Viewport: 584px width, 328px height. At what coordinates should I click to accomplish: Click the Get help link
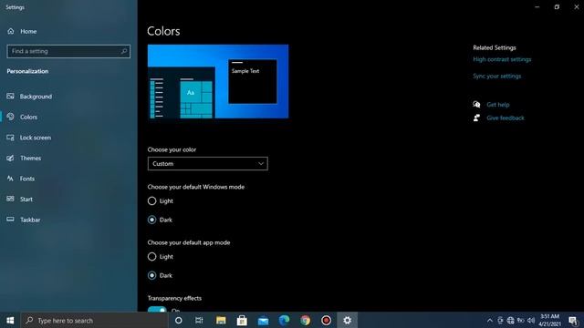coord(498,105)
